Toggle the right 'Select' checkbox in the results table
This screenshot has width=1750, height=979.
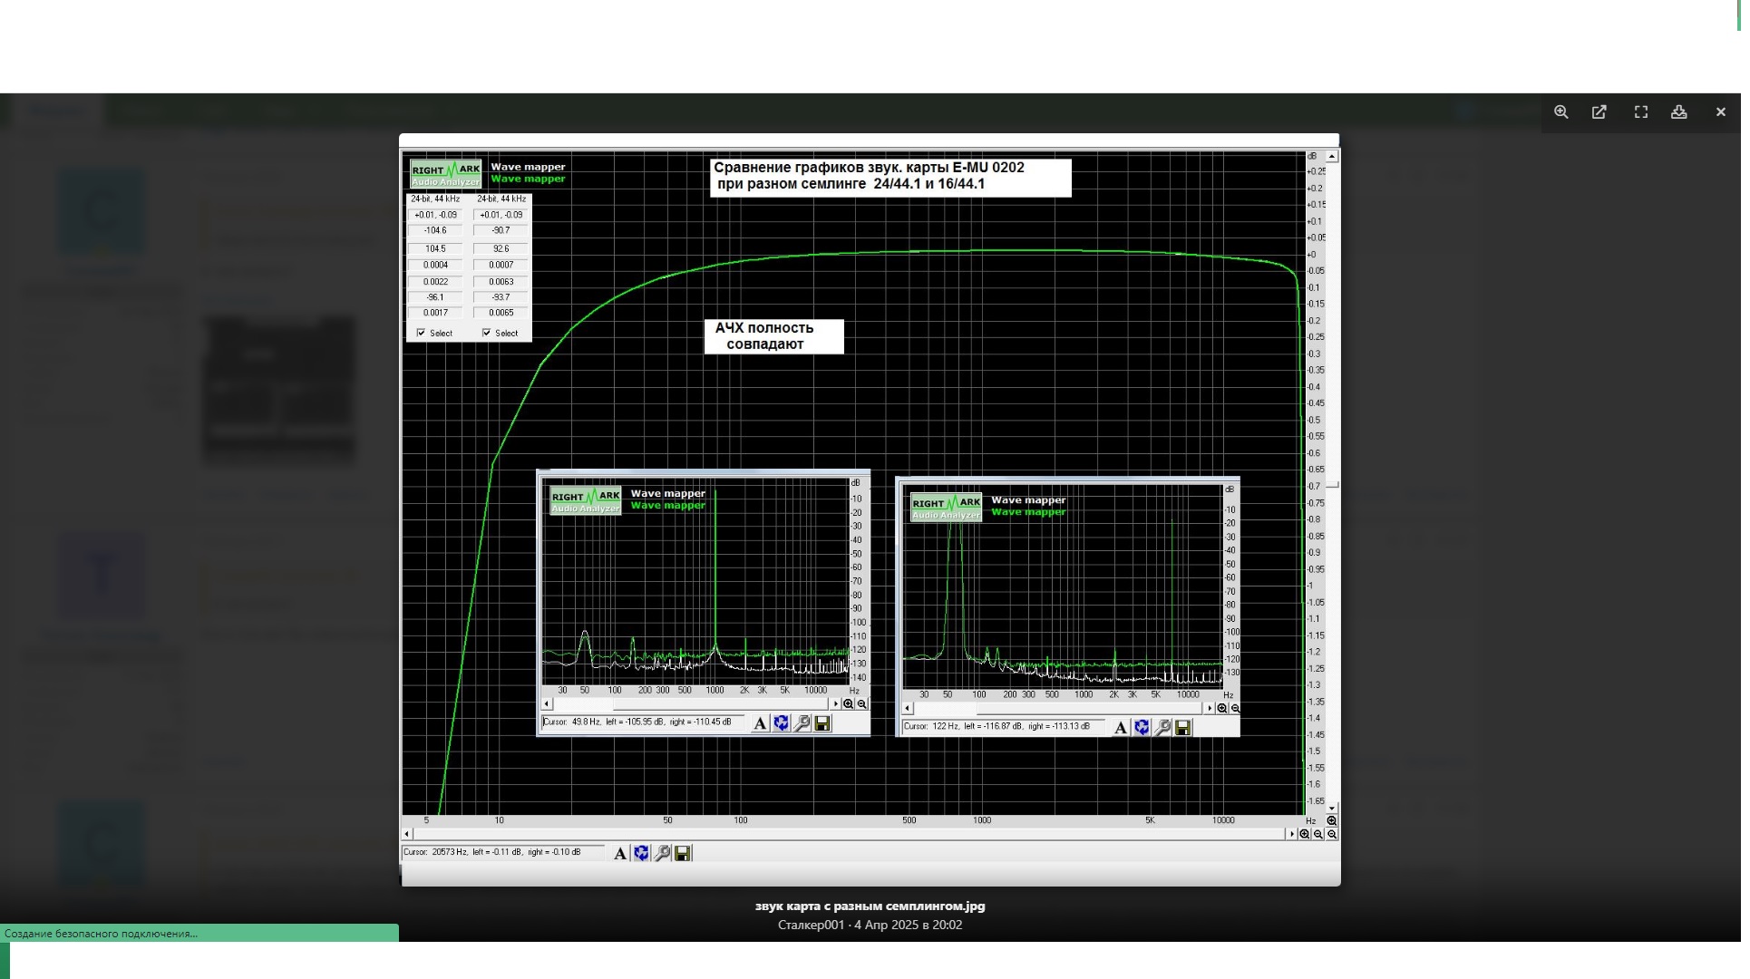click(486, 333)
